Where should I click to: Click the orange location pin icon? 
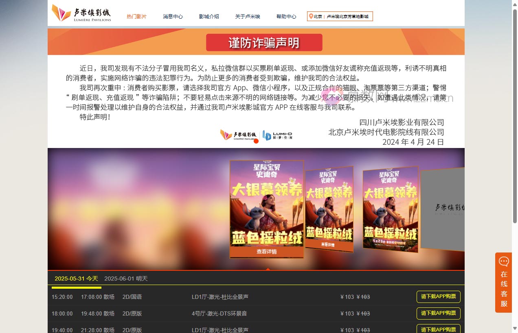(311, 16)
